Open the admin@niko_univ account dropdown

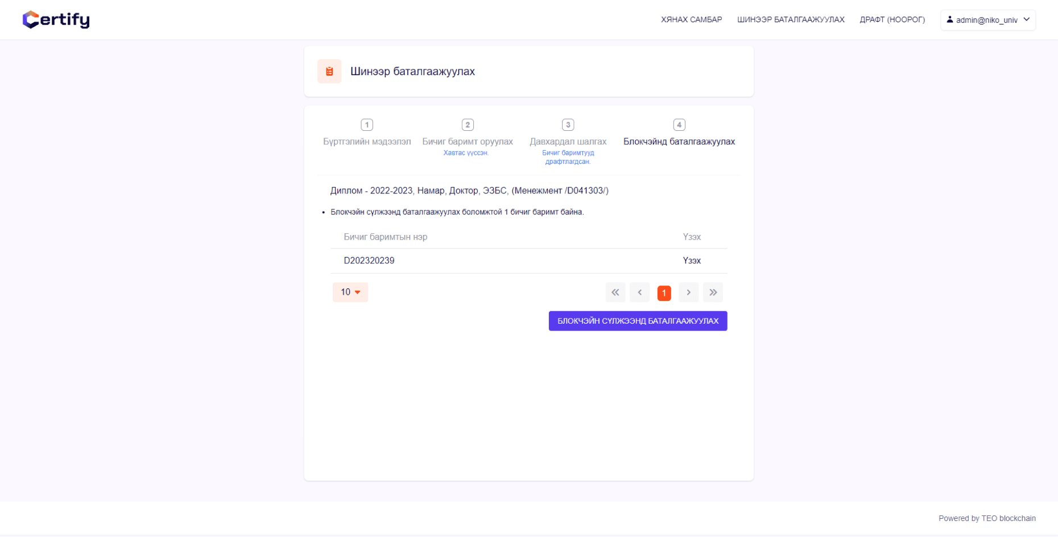pos(988,20)
